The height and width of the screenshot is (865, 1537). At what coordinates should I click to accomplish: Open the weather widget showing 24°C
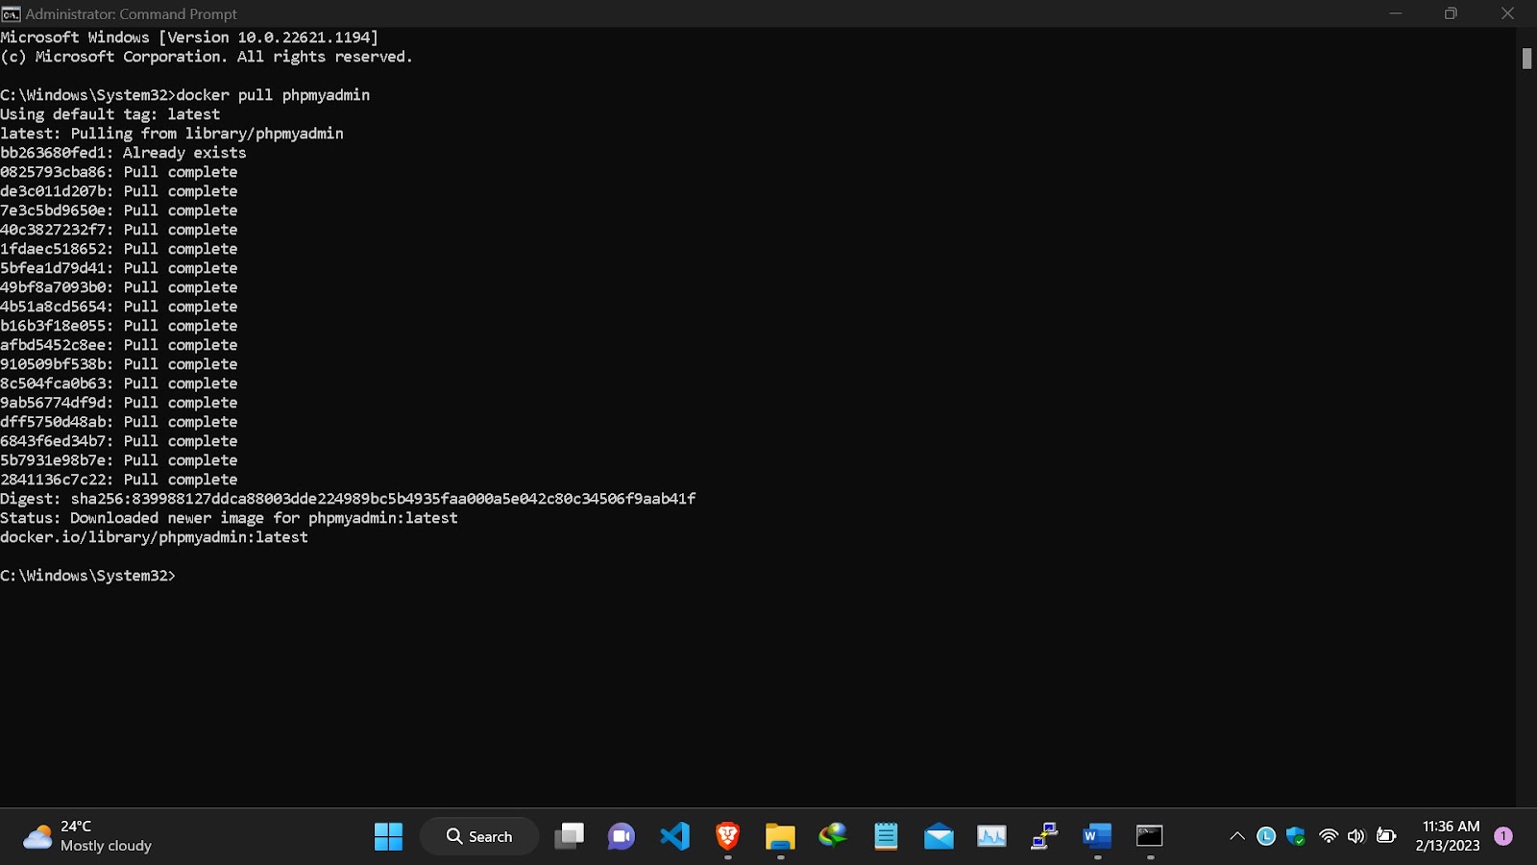[88, 836]
